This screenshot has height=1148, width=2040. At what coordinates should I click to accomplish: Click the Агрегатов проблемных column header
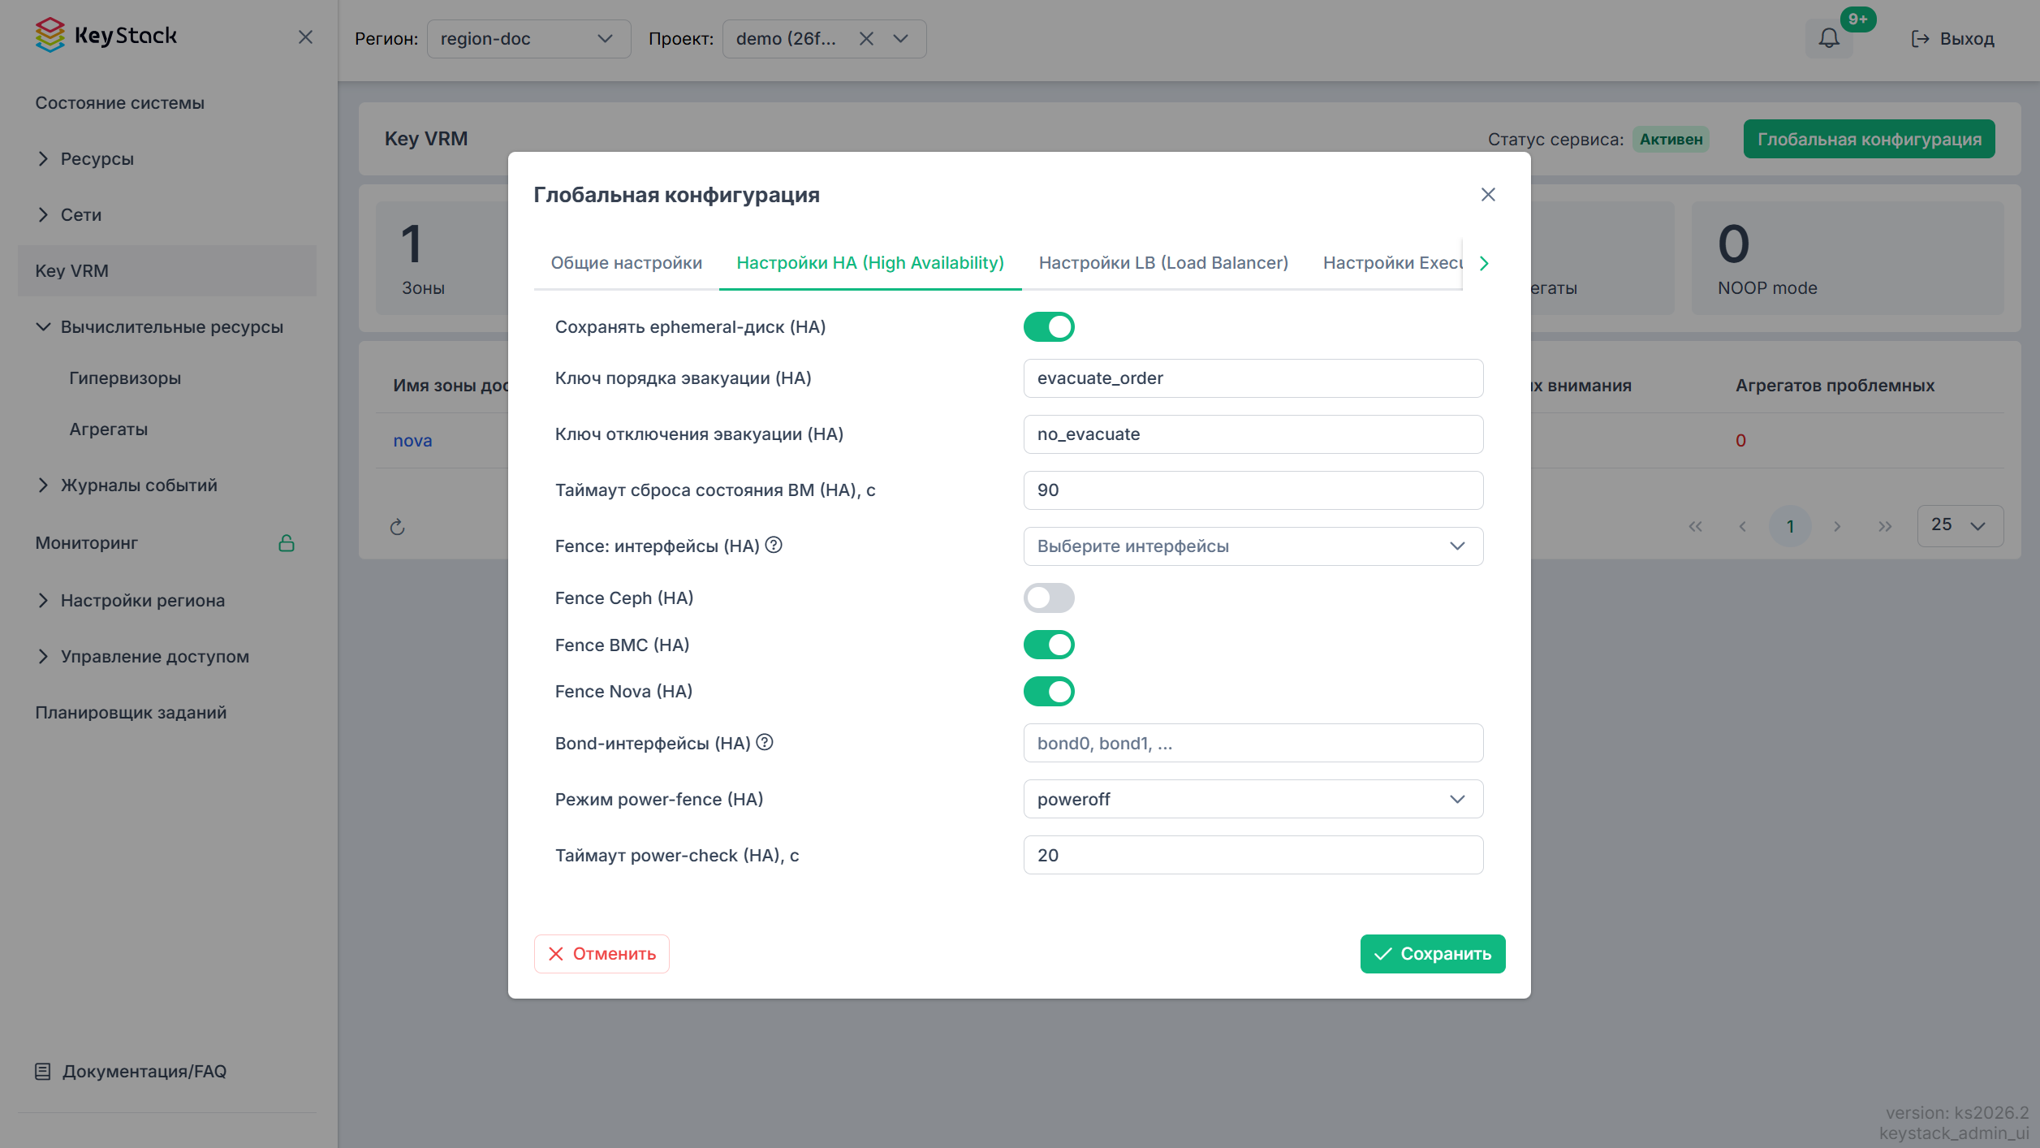[x=1835, y=386]
